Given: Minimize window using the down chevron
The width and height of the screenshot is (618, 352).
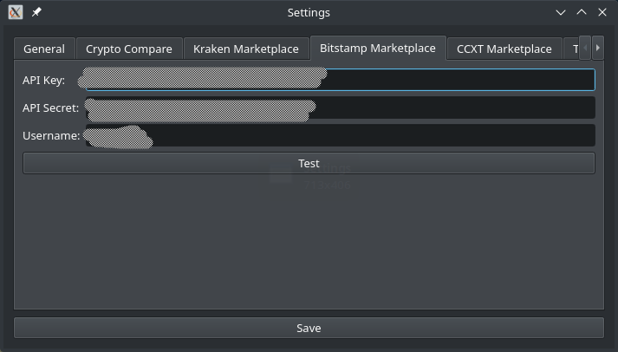Looking at the screenshot, I should [x=561, y=13].
